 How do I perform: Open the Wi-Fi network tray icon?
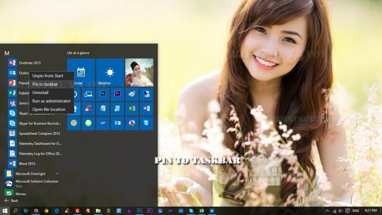pyautogui.click(x=334, y=211)
